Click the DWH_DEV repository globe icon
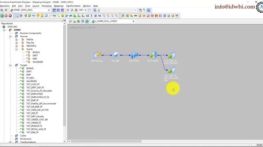The image size is (263, 147). 4,27
